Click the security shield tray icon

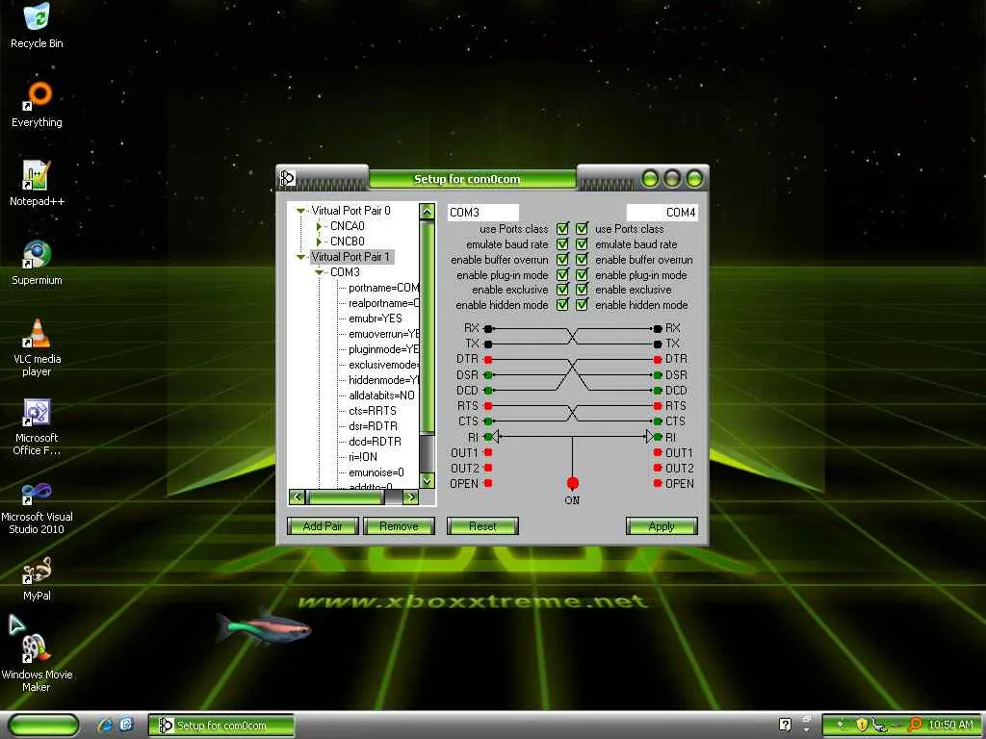[862, 725]
